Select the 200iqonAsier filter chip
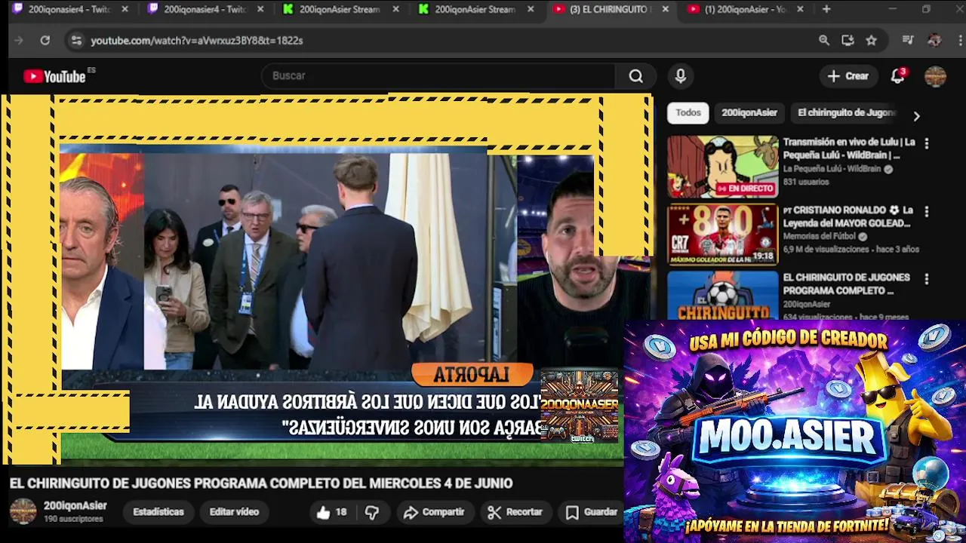 [x=749, y=113]
